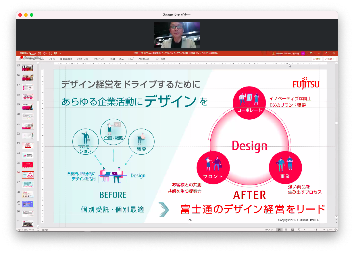Select slide 27 thumbnail
The image size is (354, 253).
(x=28, y=185)
